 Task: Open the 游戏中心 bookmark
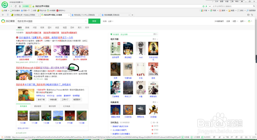(x=61, y=11)
